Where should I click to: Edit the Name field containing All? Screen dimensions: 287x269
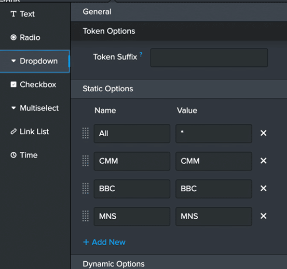(x=132, y=134)
